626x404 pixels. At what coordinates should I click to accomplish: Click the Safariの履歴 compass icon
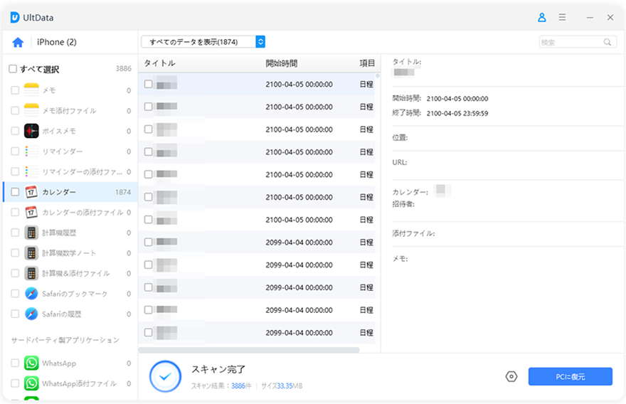pos(31,314)
